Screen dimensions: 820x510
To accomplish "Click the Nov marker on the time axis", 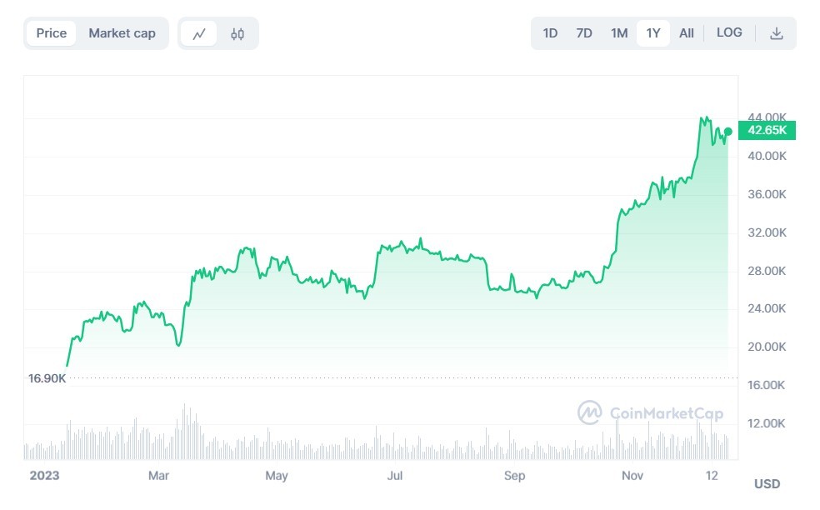I will (x=632, y=476).
